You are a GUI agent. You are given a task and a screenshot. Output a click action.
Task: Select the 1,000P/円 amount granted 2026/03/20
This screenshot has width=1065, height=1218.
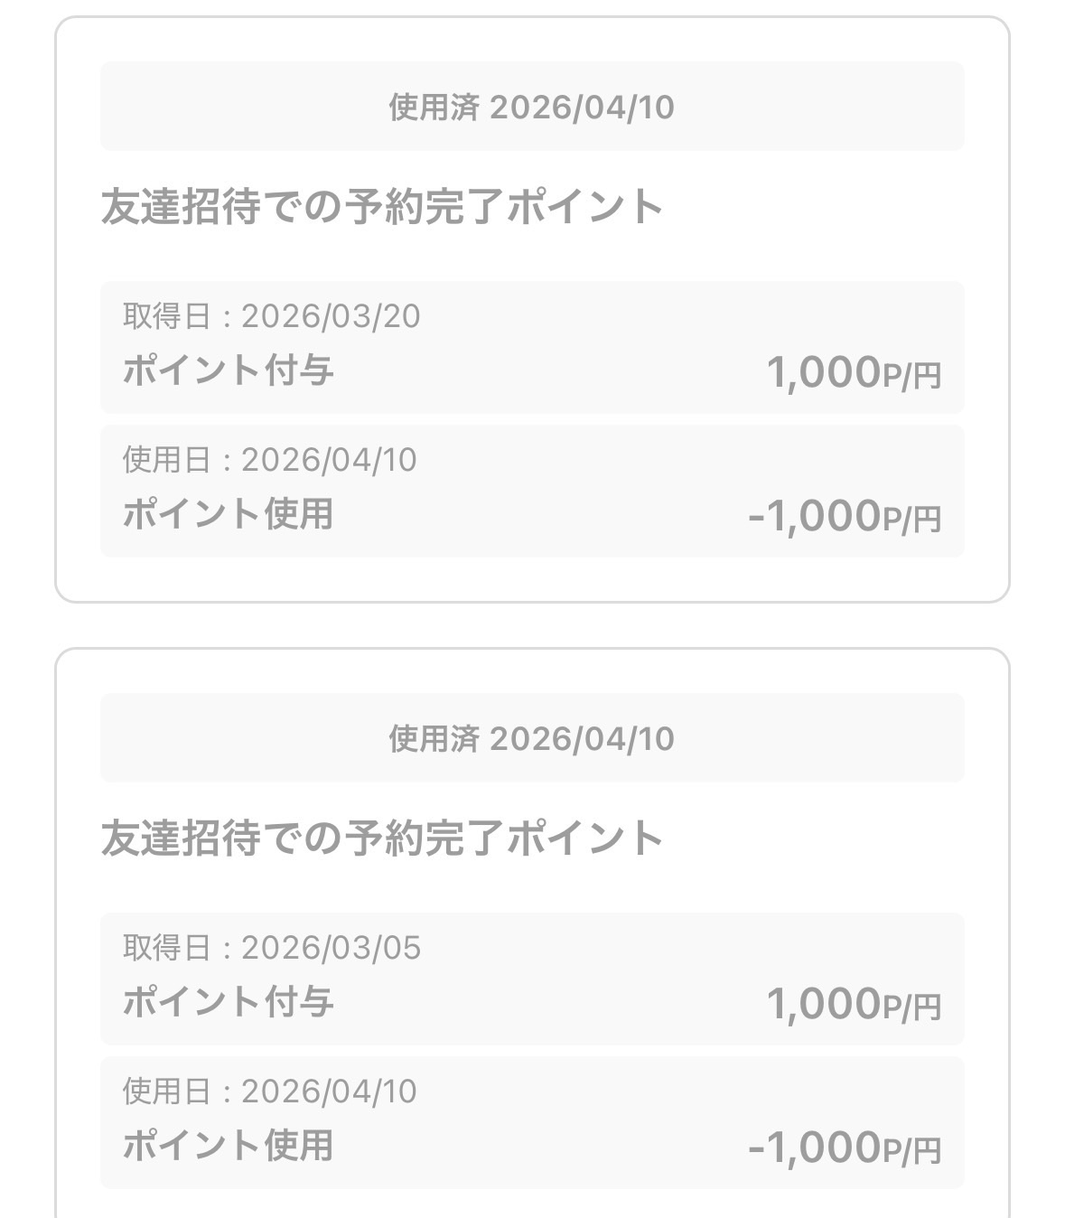point(854,372)
